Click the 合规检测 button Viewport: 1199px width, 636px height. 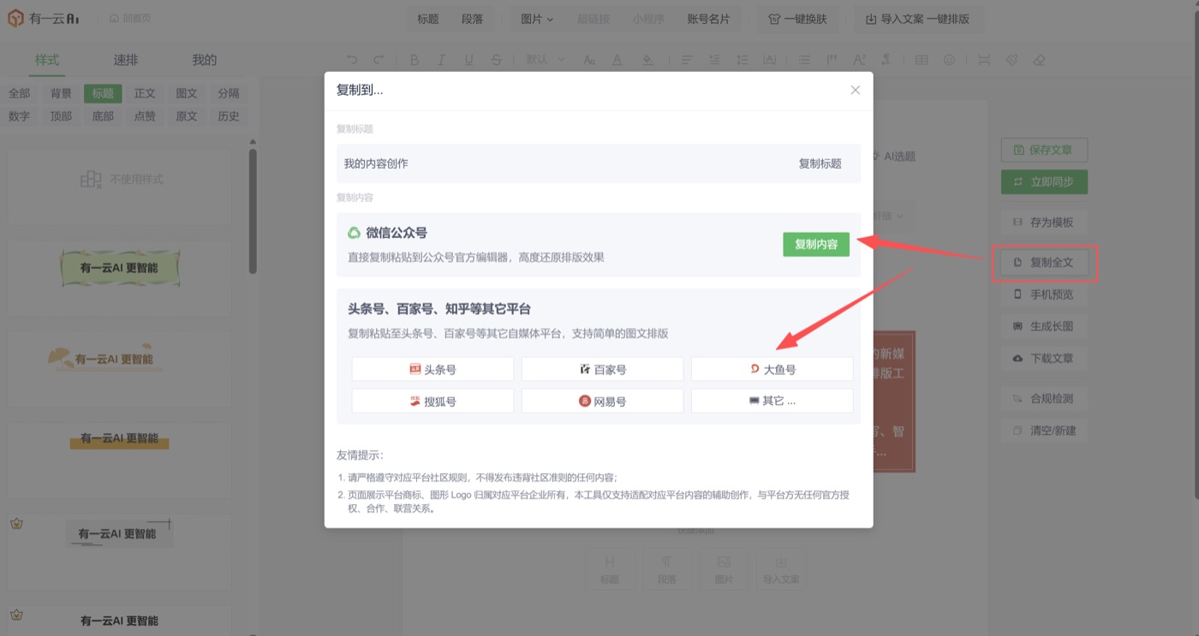[x=1044, y=398]
